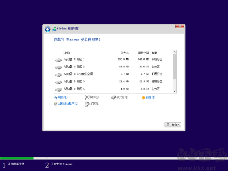Select the row 驱动器 0 分区 4
Image resolution: width=228 pixels, height=171 pixels.
pyautogui.click(x=113, y=89)
